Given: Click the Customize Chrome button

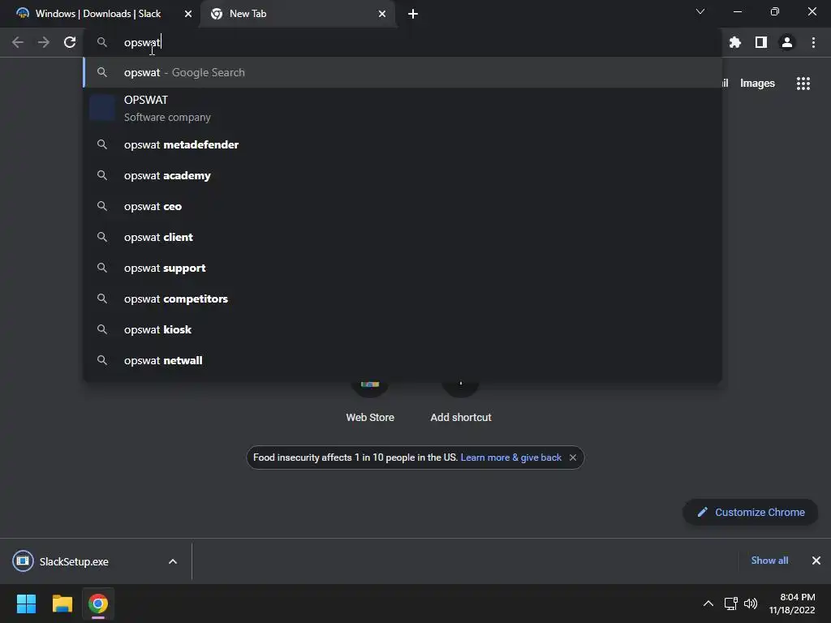Looking at the screenshot, I should pyautogui.click(x=751, y=513).
